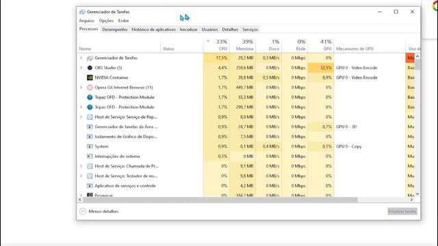Switch to the Desempenho tab
438x246 pixels.
click(x=115, y=29)
